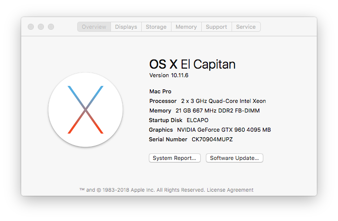Open the Support tab
Viewport: 338px width, 221px height.
point(216,27)
